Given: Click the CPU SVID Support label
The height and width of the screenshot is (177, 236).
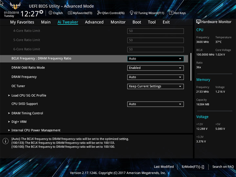Looking at the screenshot, I should [25, 104].
